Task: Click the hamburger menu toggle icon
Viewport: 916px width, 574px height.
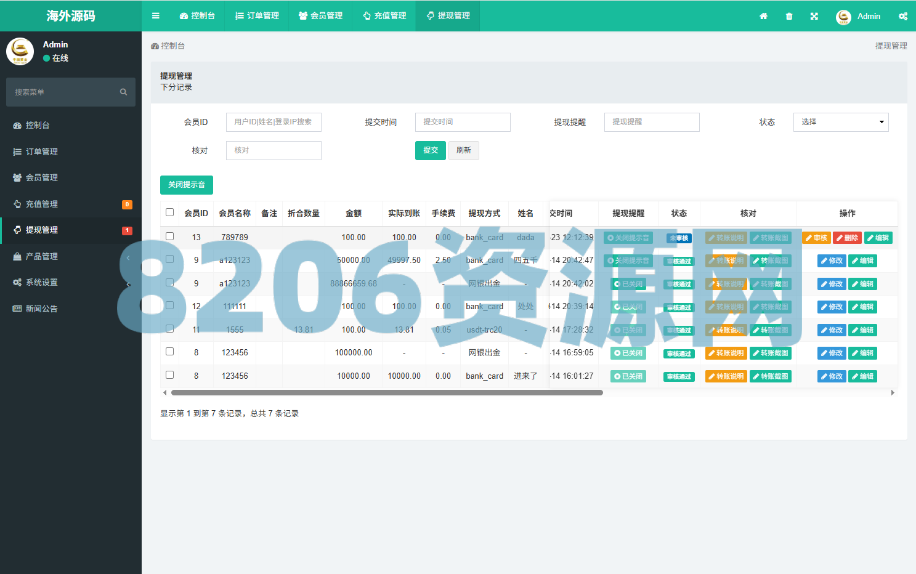Action: click(x=156, y=16)
